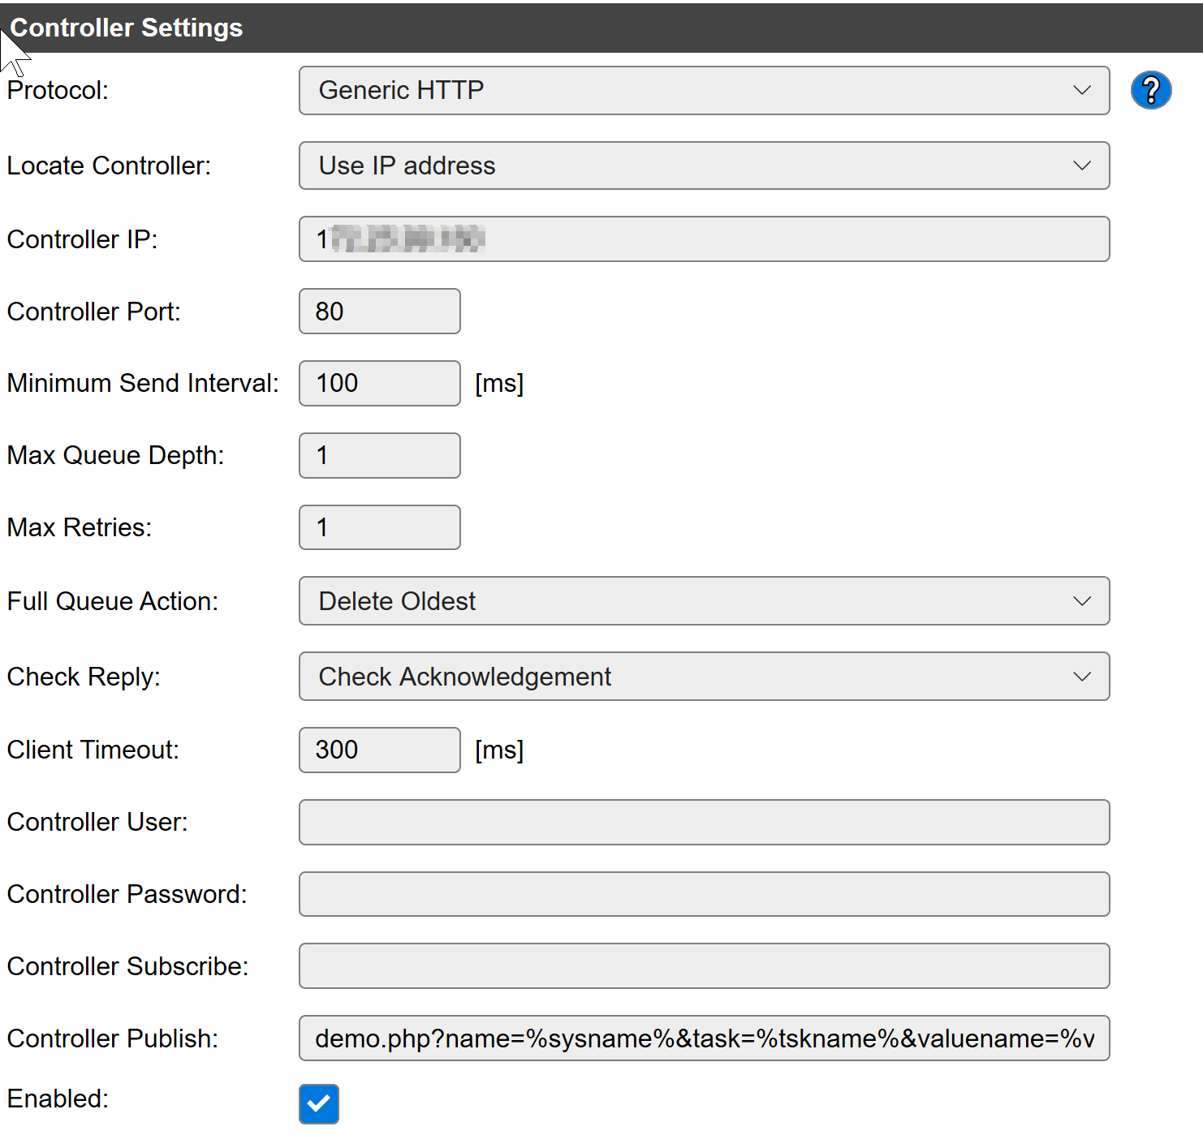
Task: Select the Controller Publish URL field
Action: pyautogui.click(x=704, y=1038)
